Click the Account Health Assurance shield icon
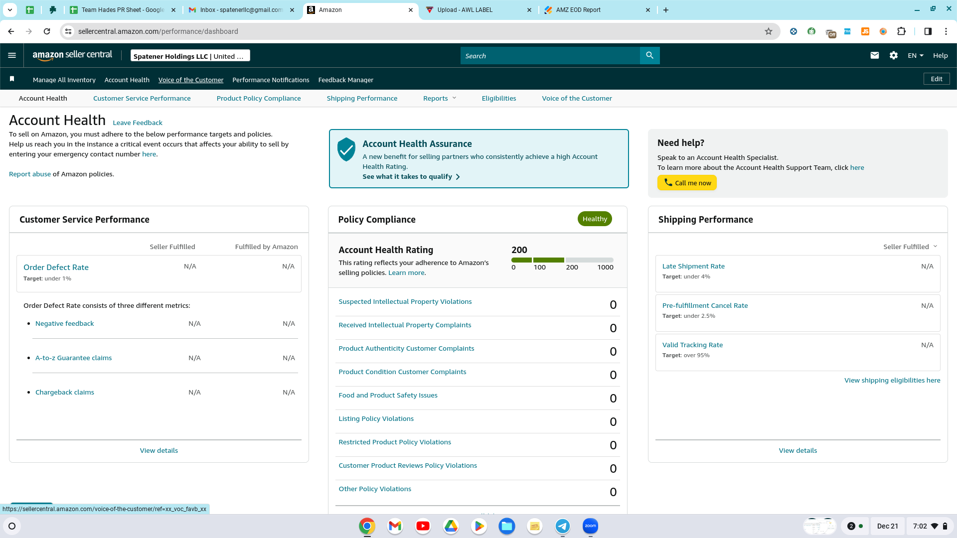This screenshot has height=538, width=957. click(x=346, y=149)
